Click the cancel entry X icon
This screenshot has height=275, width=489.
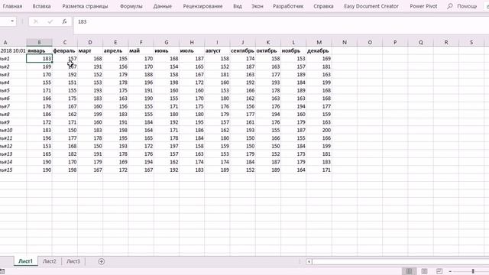pos(36,21)
